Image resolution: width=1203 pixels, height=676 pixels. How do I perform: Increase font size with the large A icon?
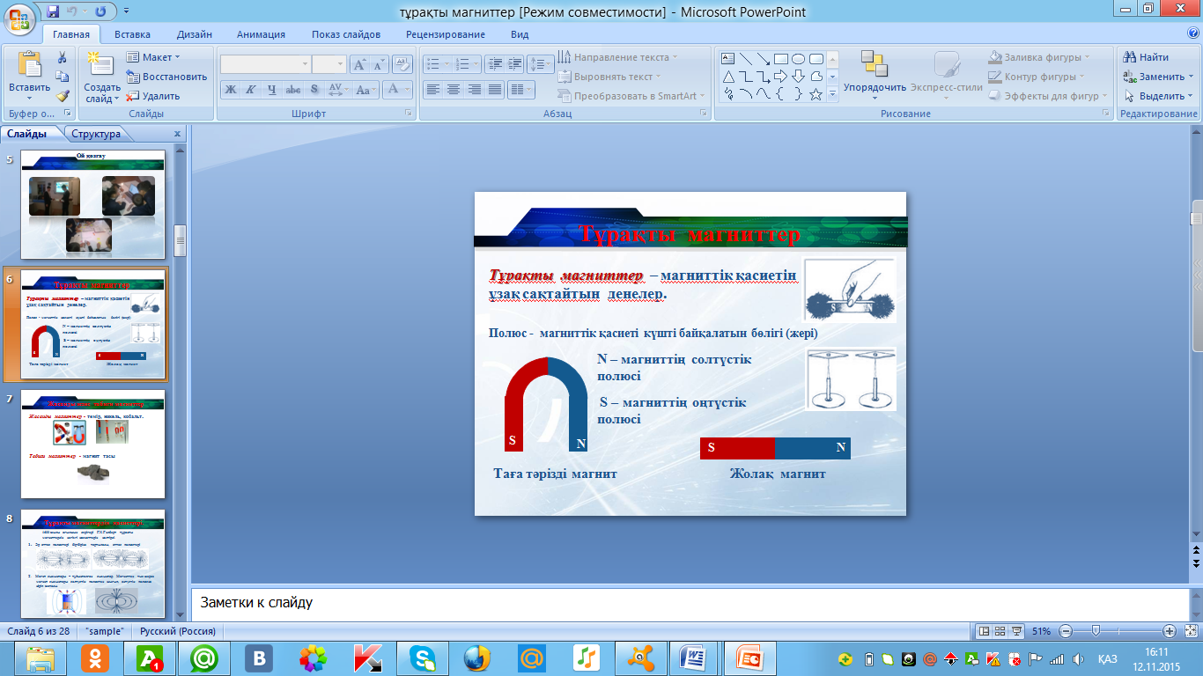(x=359, y=64)
